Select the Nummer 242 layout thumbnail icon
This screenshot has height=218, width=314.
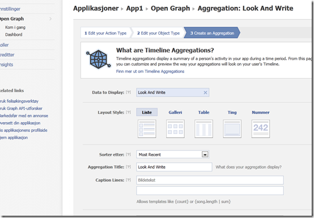click(x=261, y=129)
